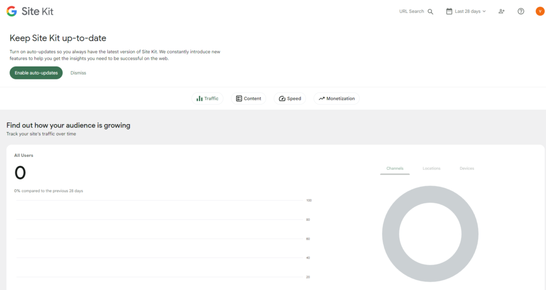
Task: Select the Channels tab
Action: [x=395, y=169]
